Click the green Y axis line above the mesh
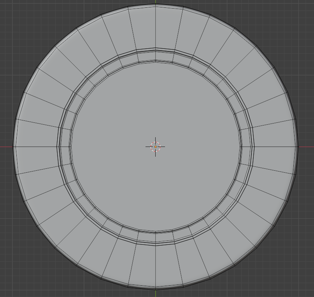The width and height of the screenshot is (314, 297). pos(156,2)
